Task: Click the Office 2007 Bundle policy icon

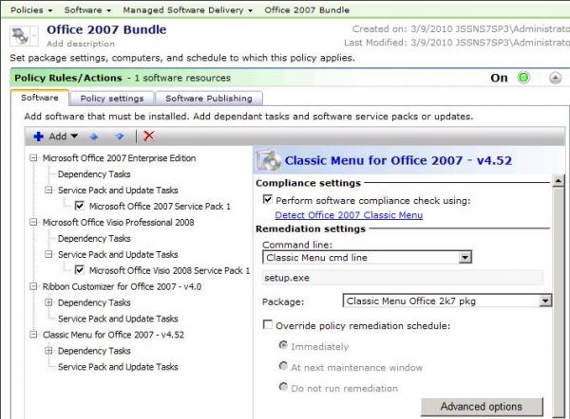Action: point(20,36)
